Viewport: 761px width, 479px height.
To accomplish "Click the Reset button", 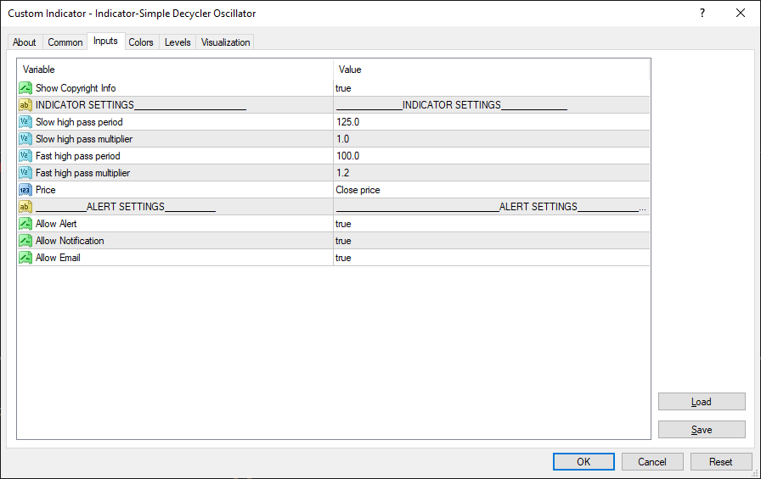I will coord(721,461).
